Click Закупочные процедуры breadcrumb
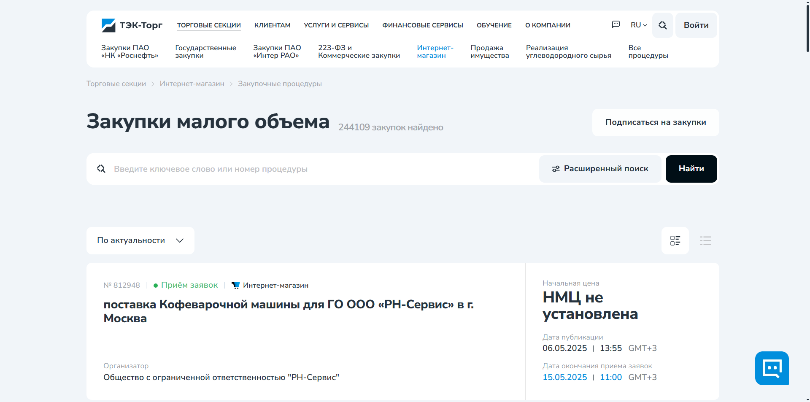The image size is (810, 402). pyautogui.click(x=280, y=84)
